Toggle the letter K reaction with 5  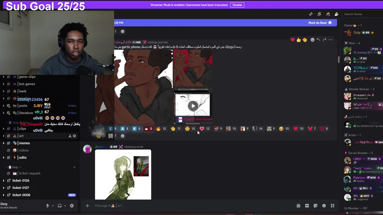point(136,129)
